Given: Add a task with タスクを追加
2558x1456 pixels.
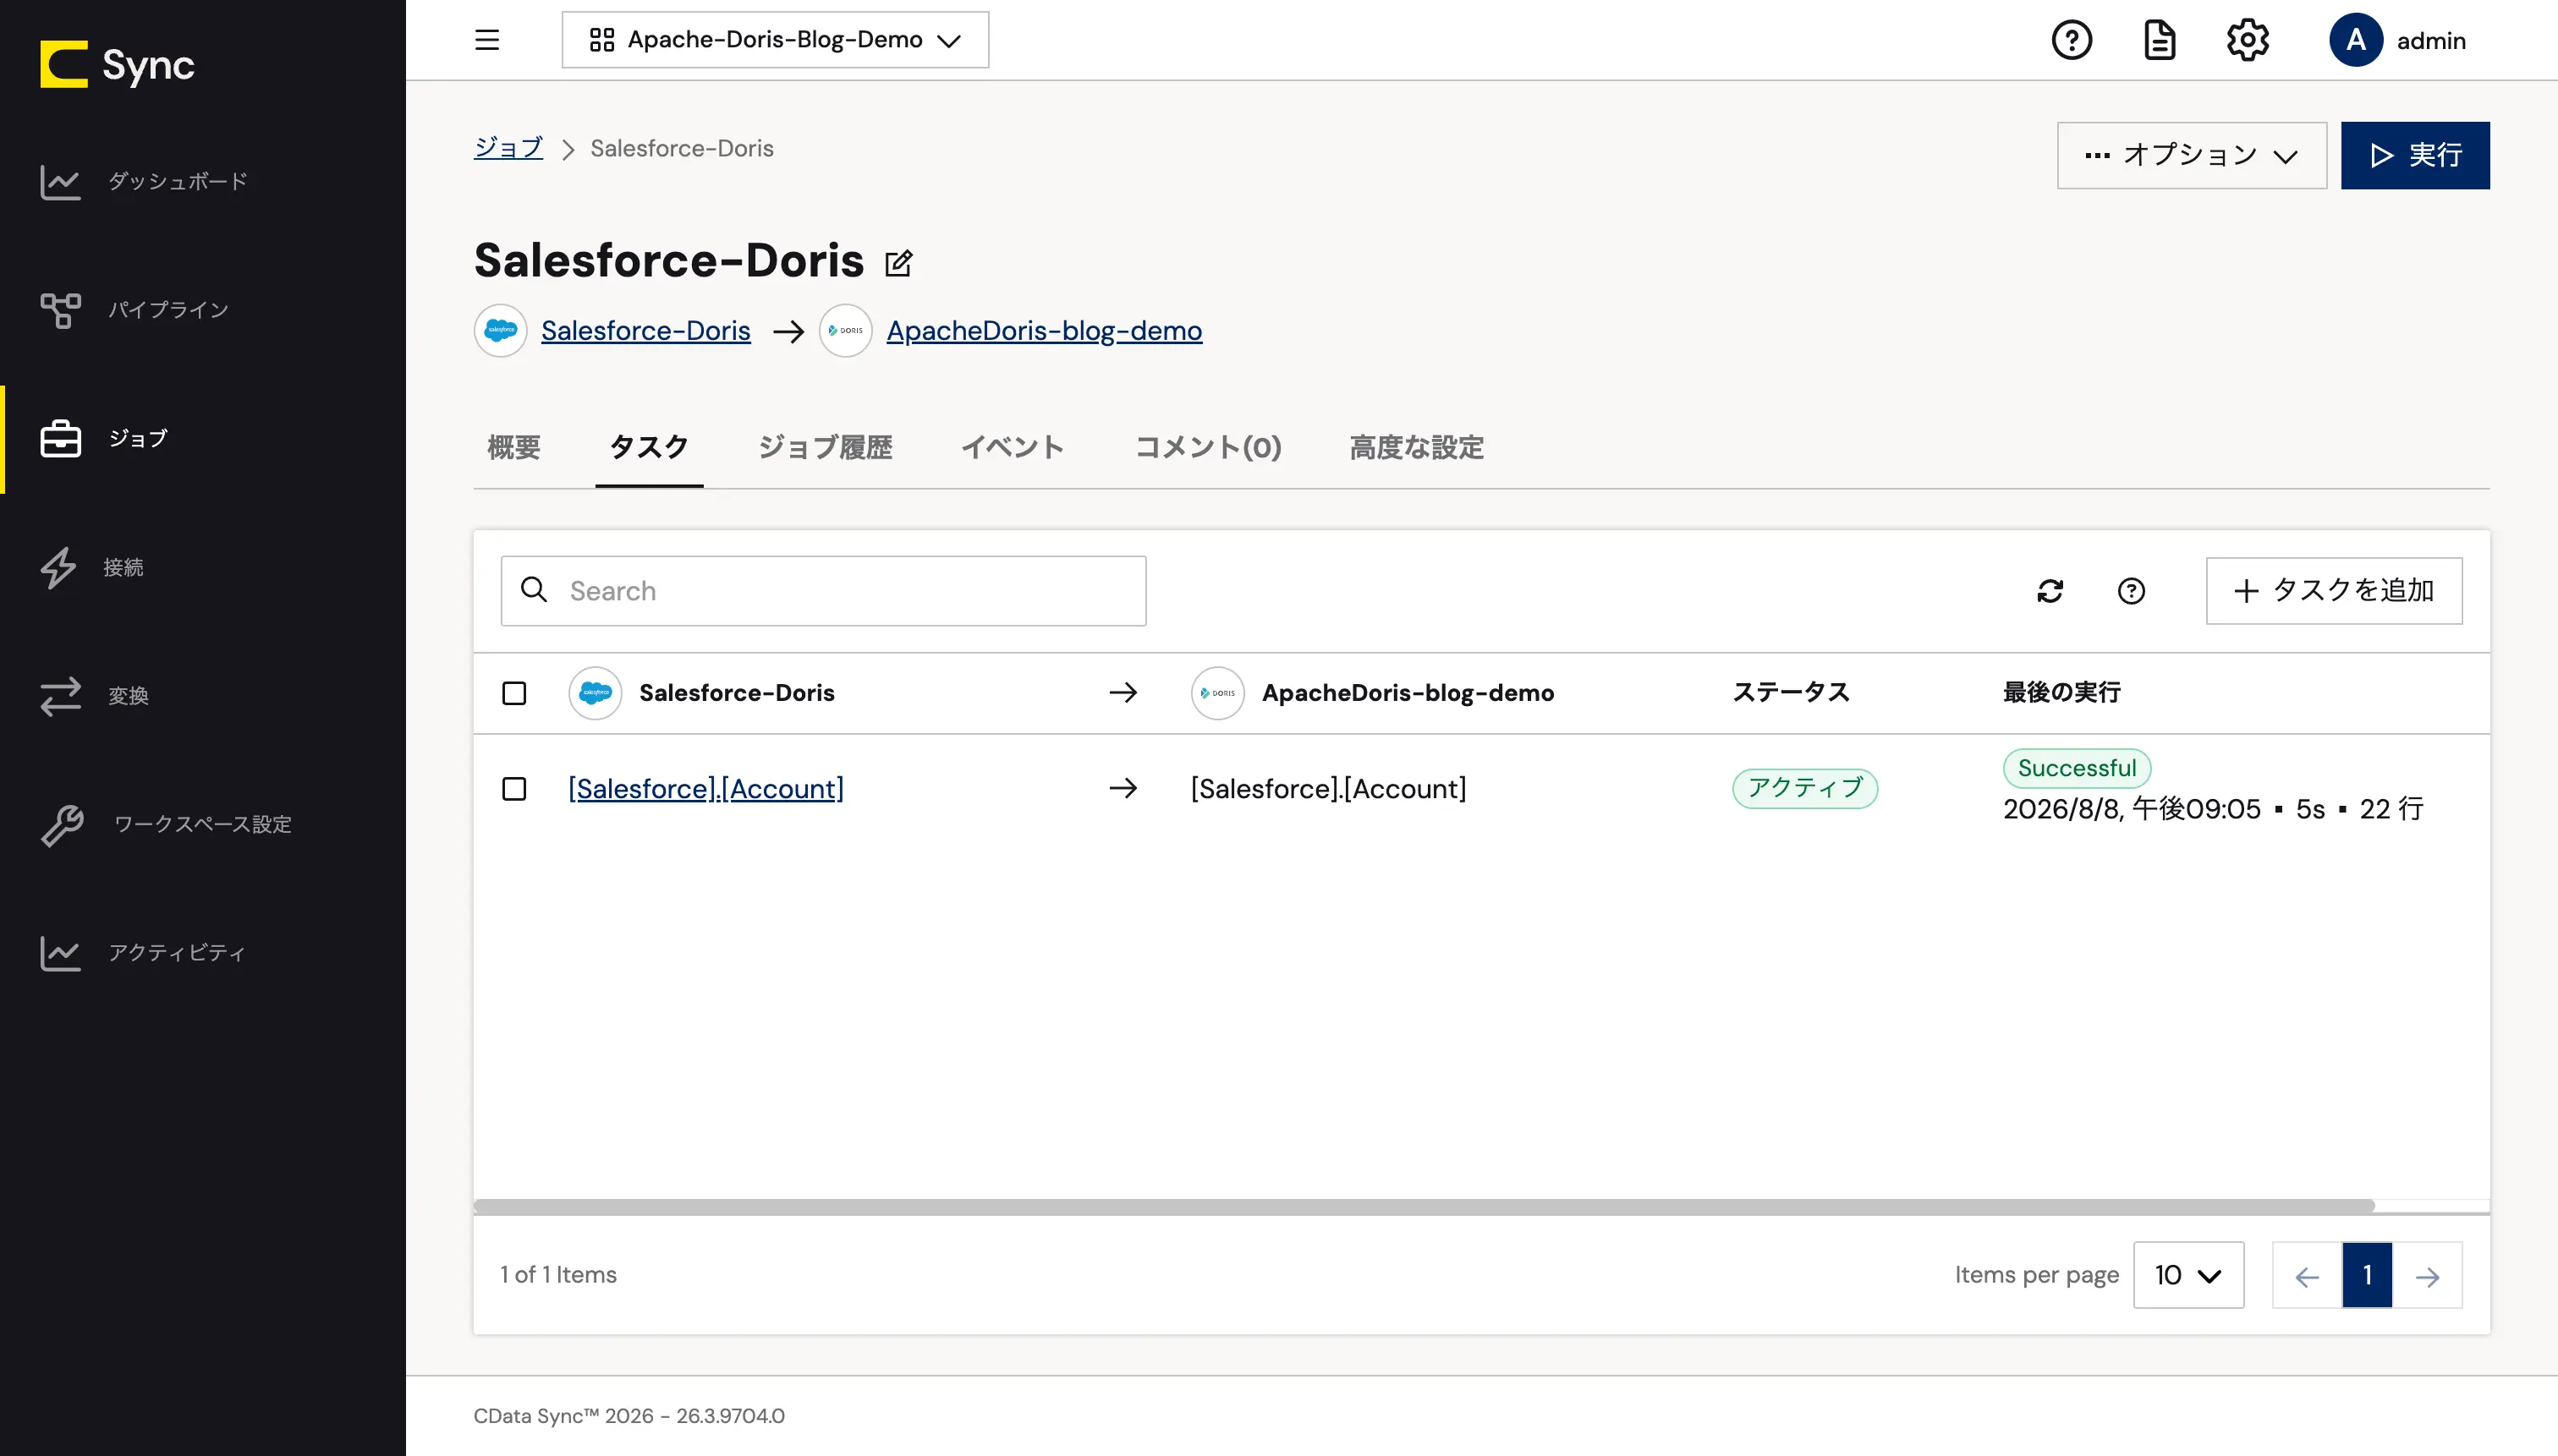Looking at the screenshot, I should coord(2334,591).
